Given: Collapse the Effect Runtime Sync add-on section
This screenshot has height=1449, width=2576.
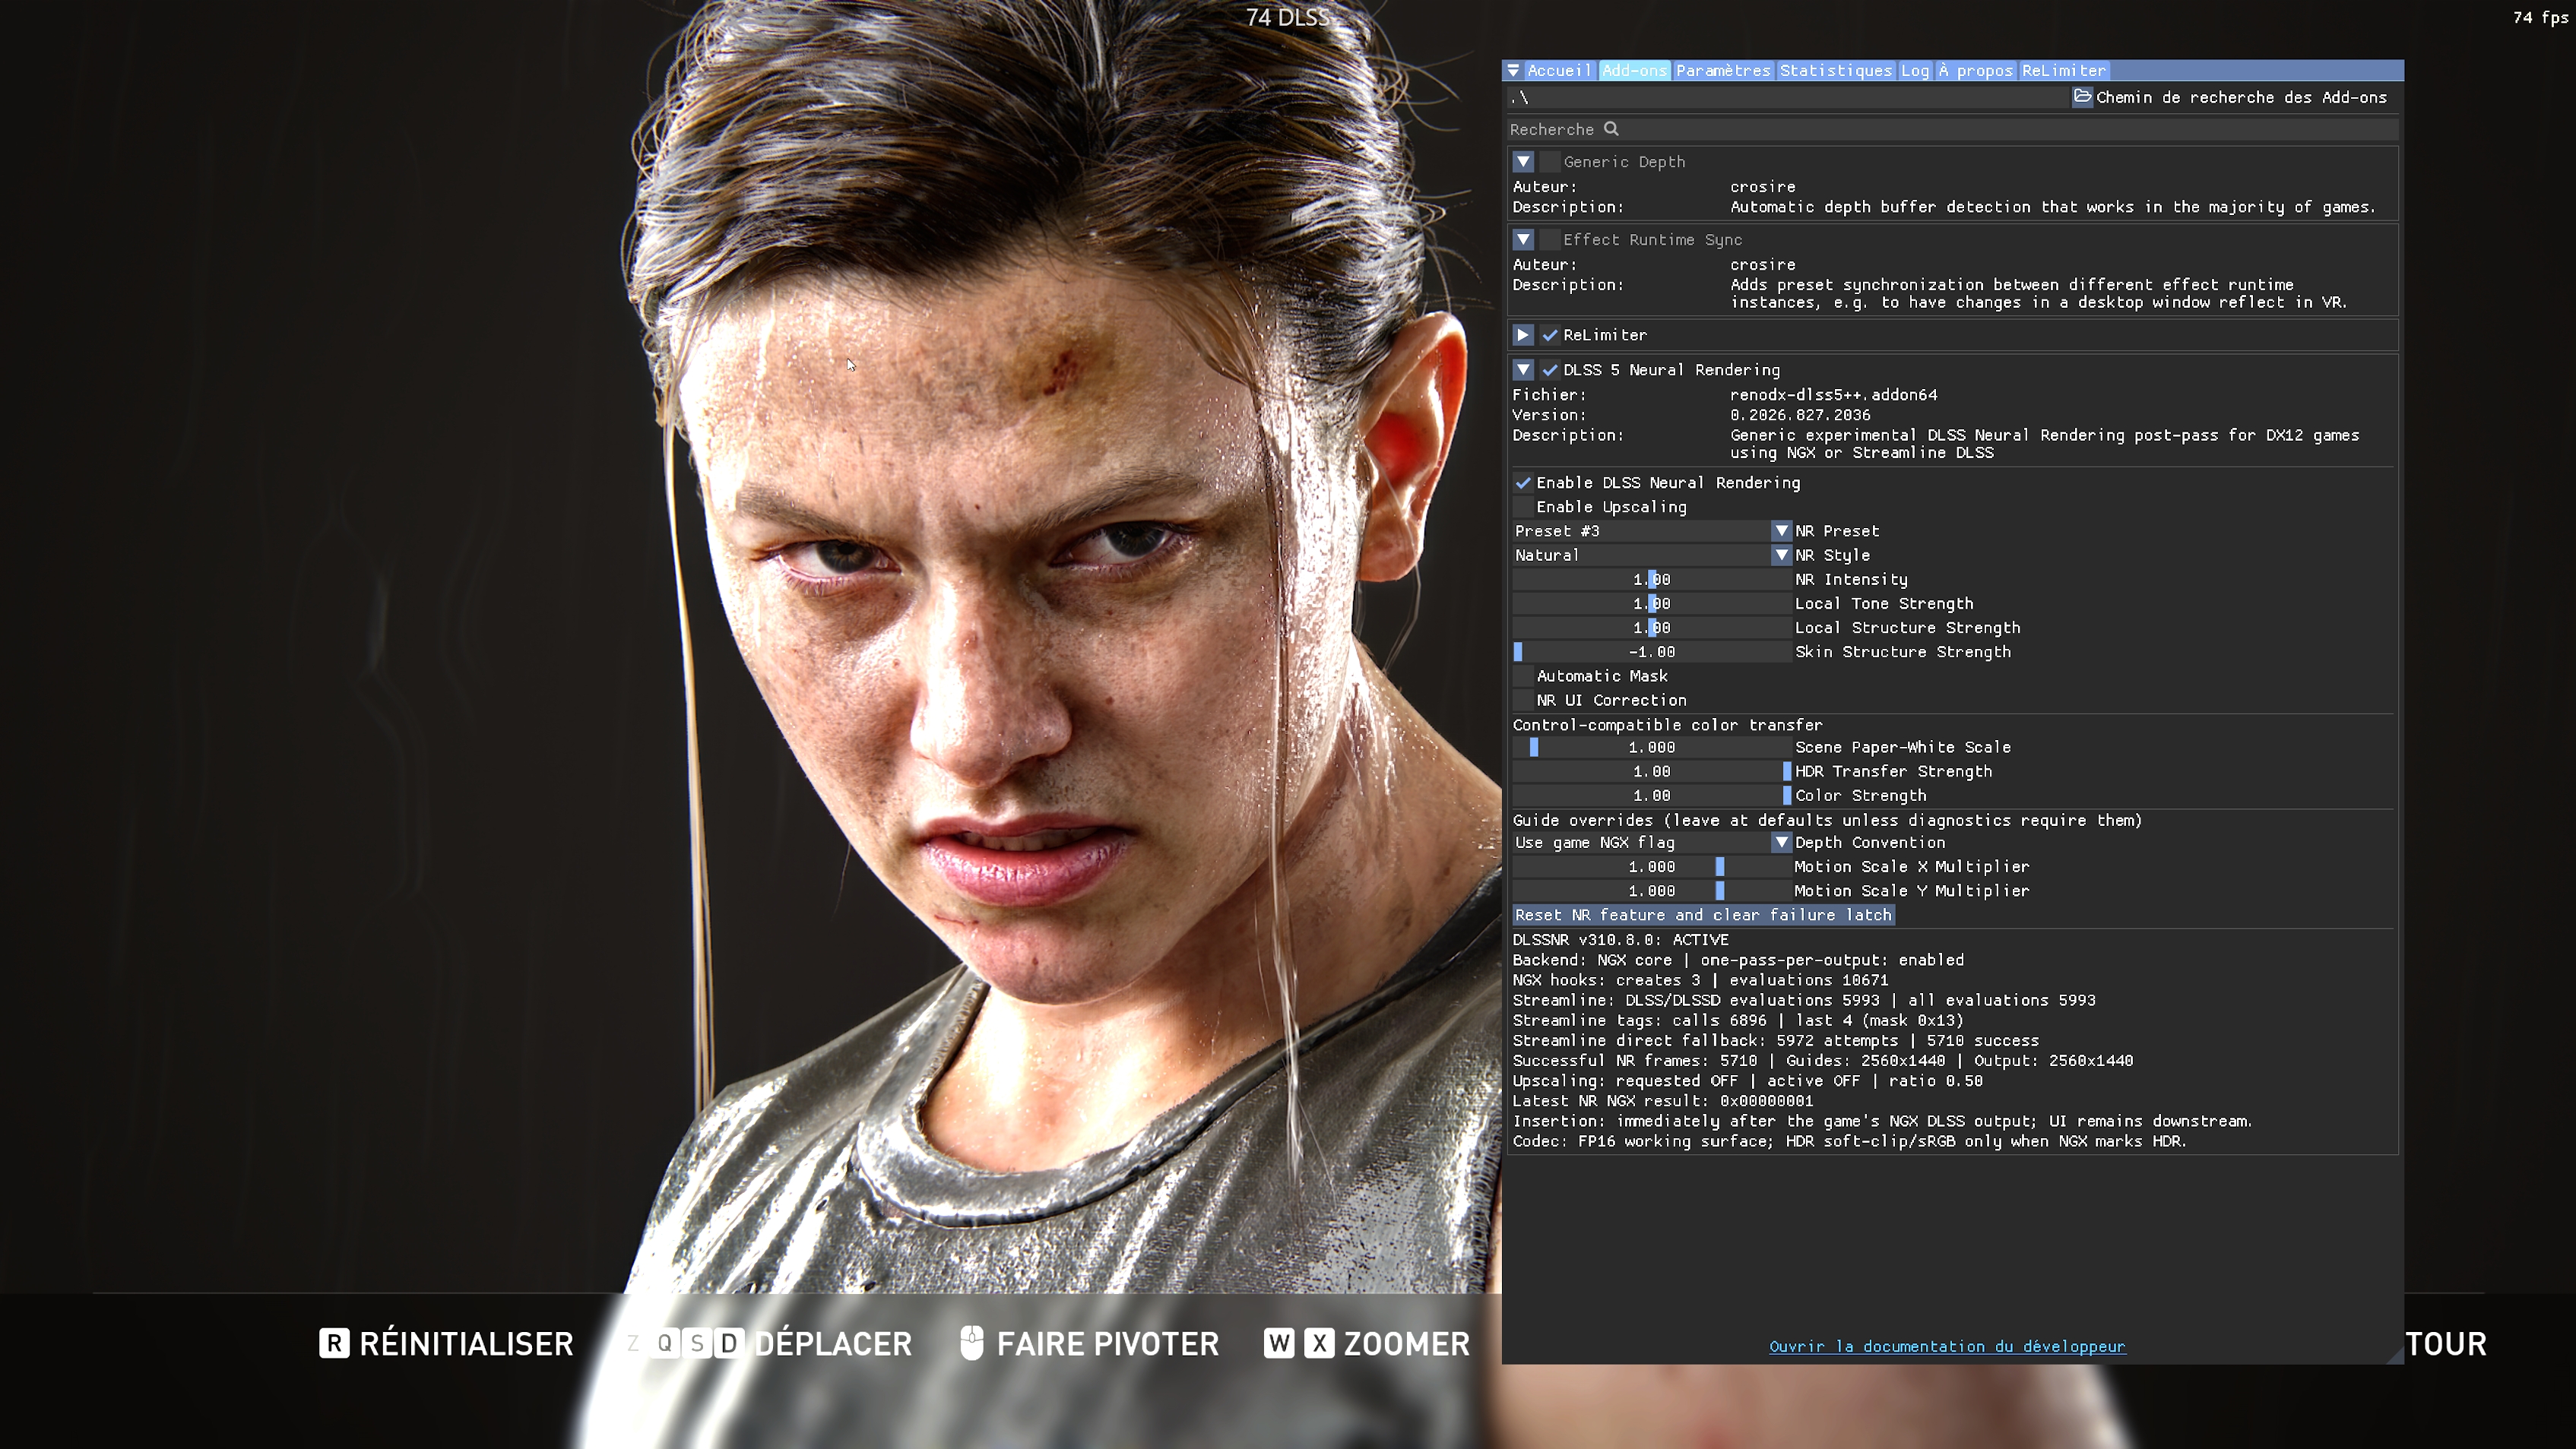Looking at the screenshot, I should pyautogui.click(x=1523, y=240).
